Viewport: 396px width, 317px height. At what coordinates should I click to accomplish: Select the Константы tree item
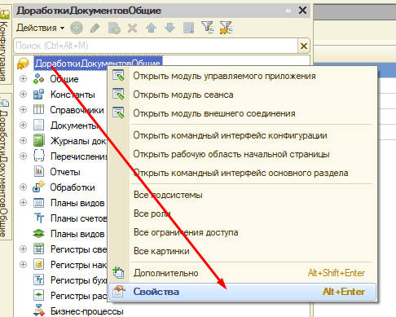pos(73,95)
